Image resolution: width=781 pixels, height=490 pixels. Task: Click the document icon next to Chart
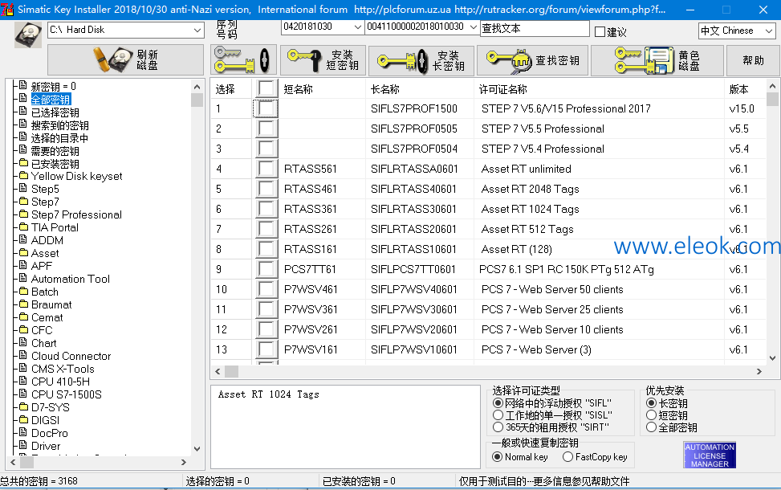tap(23, 342)
